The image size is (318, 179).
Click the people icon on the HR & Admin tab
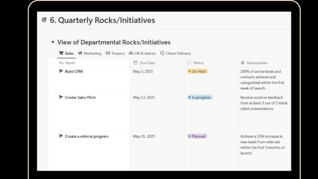coord(131,53)
